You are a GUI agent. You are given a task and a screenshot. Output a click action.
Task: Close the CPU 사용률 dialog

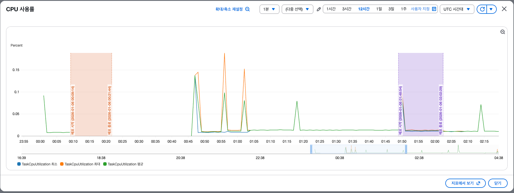(504, 9)
